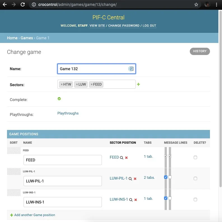Open Chrome's three-dot menu
Image resolution: width=222 pixels, height=222 pixels.
tap(217, 5)
